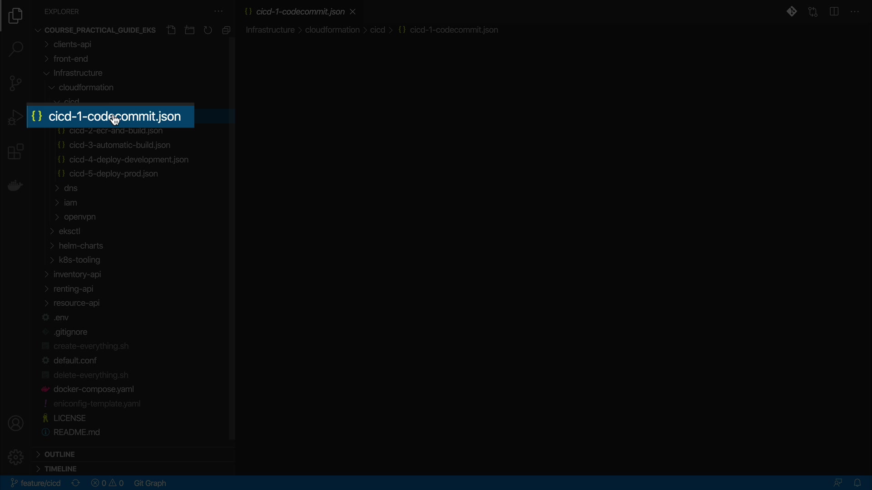Select the cicd-1-codecommit.json editor tab
Viewport: 872px width, 490px height.
tap(300, 12)
